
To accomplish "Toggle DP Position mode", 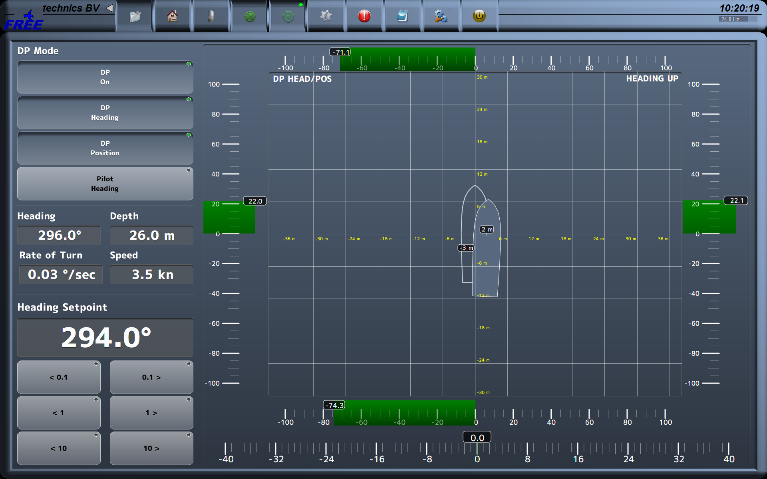I will 105,148.
